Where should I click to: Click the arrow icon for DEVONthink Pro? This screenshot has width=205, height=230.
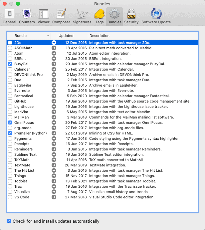click(54, 75)
